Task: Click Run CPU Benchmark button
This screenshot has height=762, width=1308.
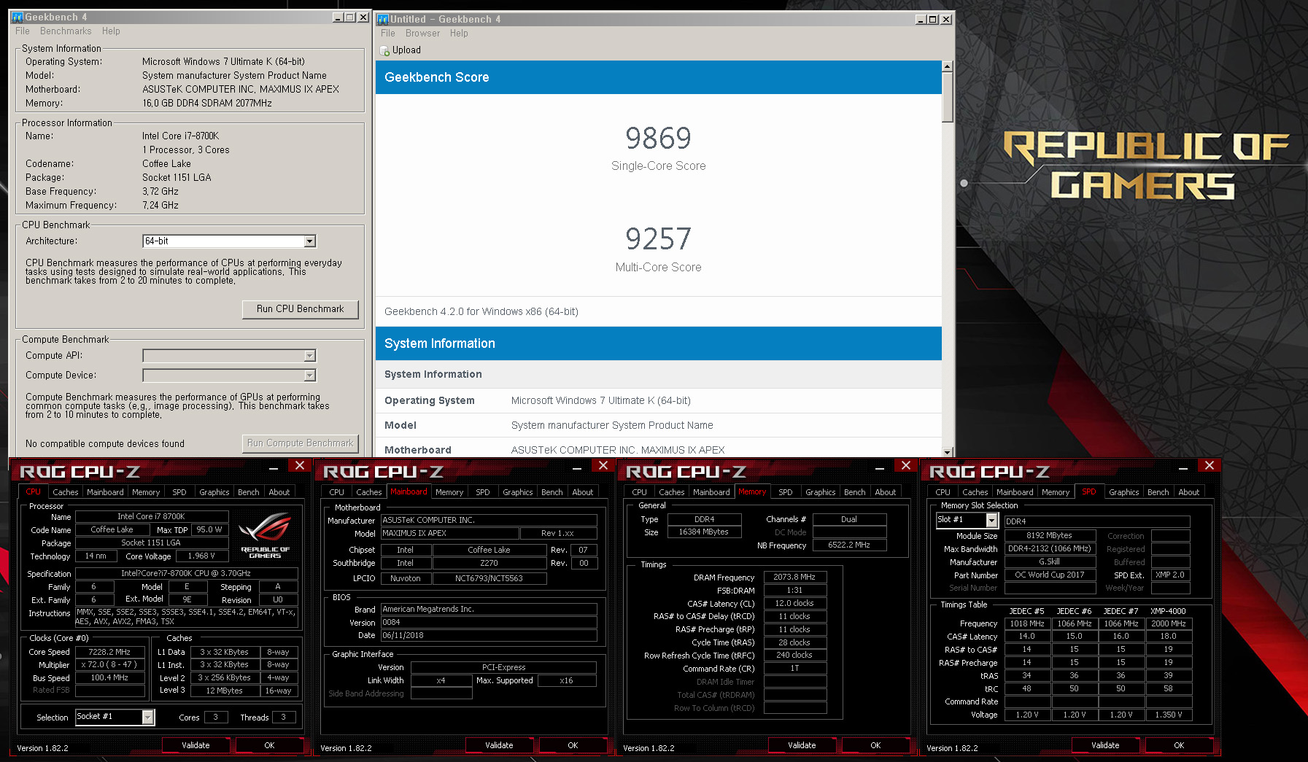Action: [300, 309]
